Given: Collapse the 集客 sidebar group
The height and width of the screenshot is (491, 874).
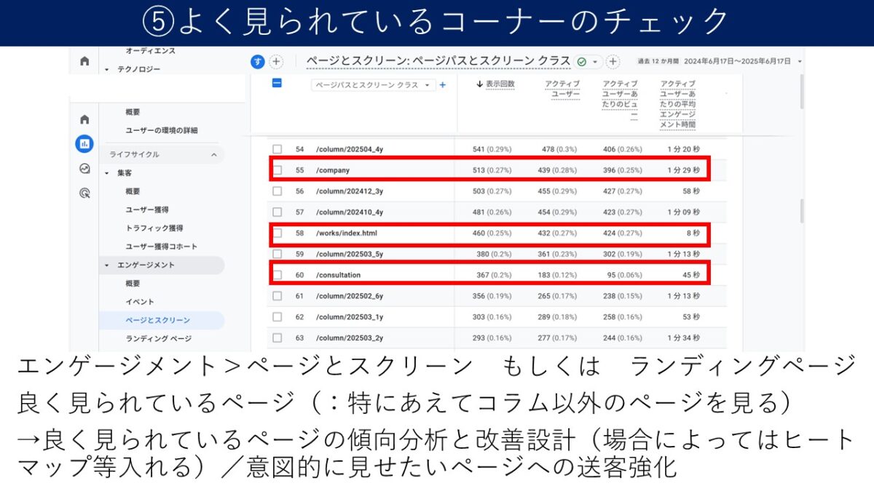Looking at the screenshot, I should tap(107, 173).
